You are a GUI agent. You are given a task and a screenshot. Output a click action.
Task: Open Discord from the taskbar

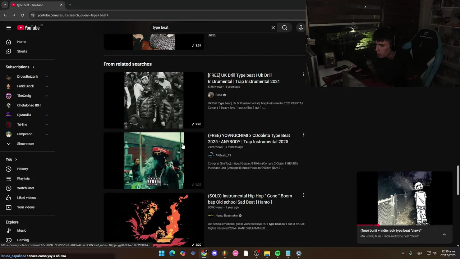point(215,253)
